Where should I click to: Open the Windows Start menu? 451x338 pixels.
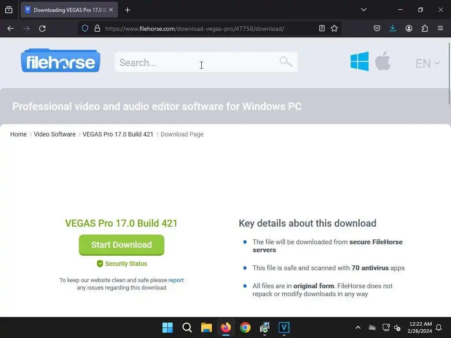pyautogui.click(x=168, y=327)
